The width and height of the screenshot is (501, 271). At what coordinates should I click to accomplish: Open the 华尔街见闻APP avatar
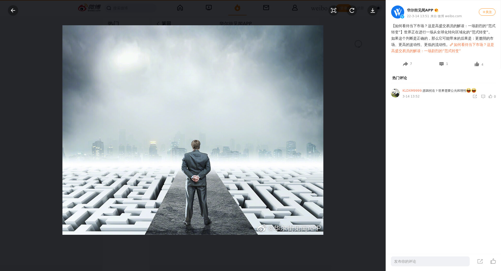pyautogui.click(x=397, y=12)
